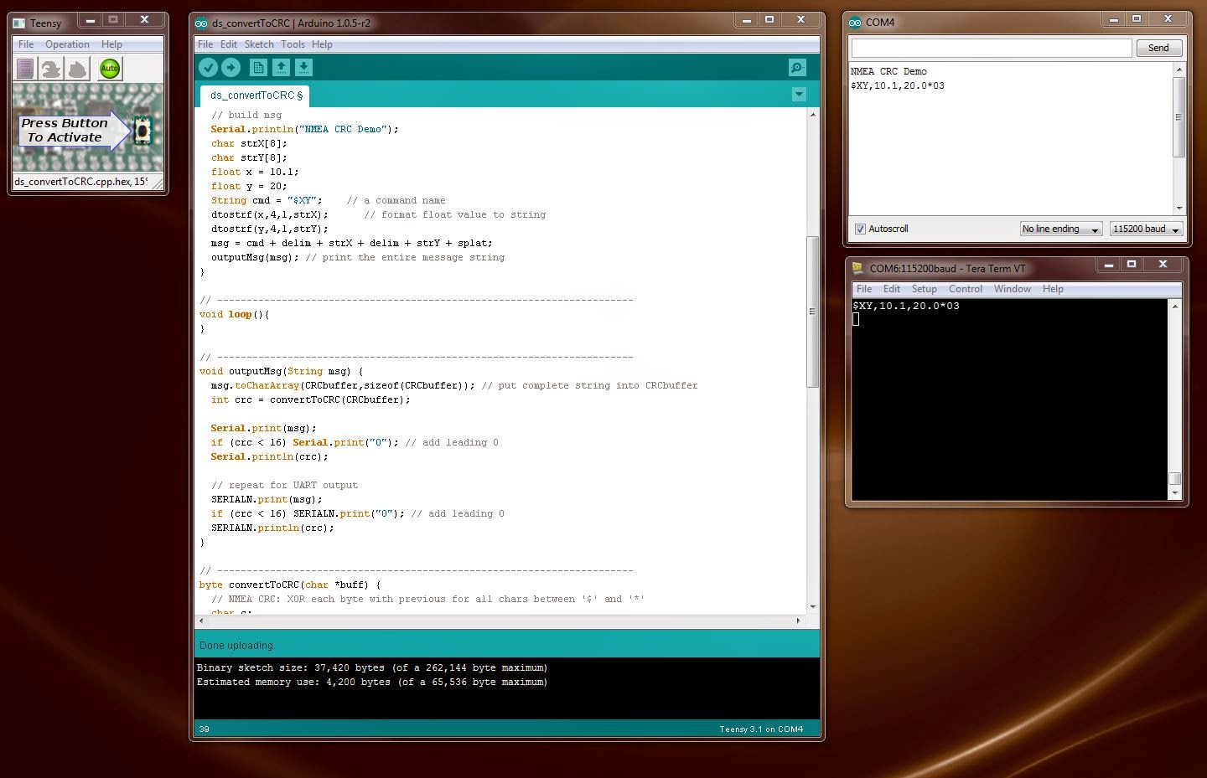
Task: Open the Tera Term Window menu
Action: coord(1012,289)
